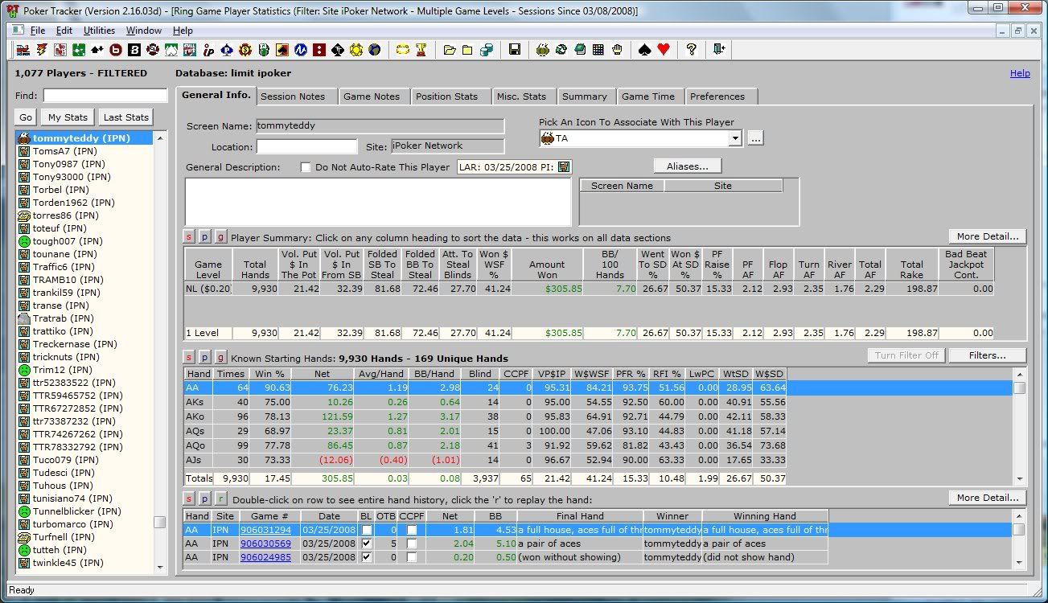Image resolution: width=1048 pixels, height=603 pixels.
Task: Open the Utilities menu
Action: pos(99,31)
